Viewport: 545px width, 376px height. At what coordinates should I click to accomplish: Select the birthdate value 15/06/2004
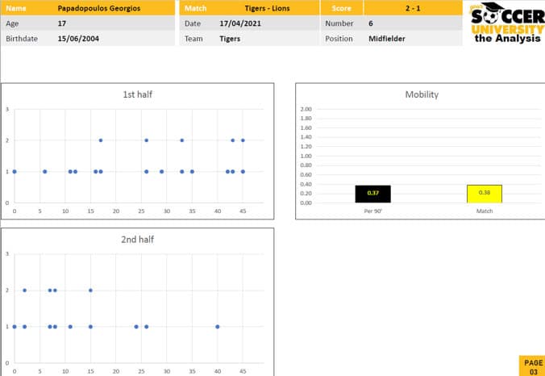(x=78, y=39)
